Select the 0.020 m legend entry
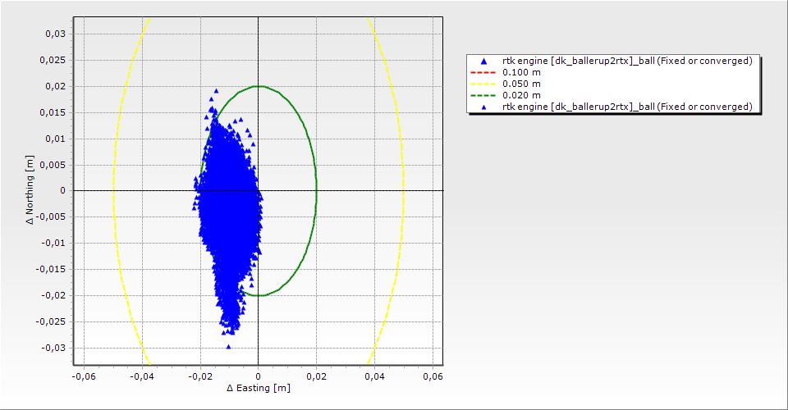The width and height of the screenshot is (788, 410). pyautogui.click(x=521, y=95)
